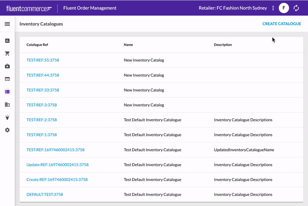Open Create:REF:1697460002415:3758 catalogue link
Viewport: 308px width, 206px height.
(x=57, y=179)
